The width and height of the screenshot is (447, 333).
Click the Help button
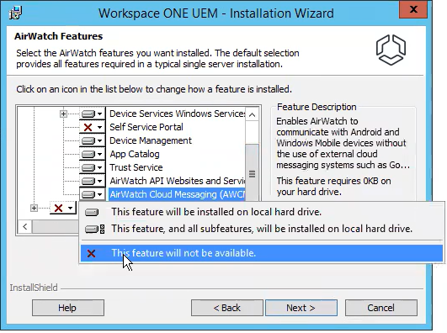pos(68,308)
